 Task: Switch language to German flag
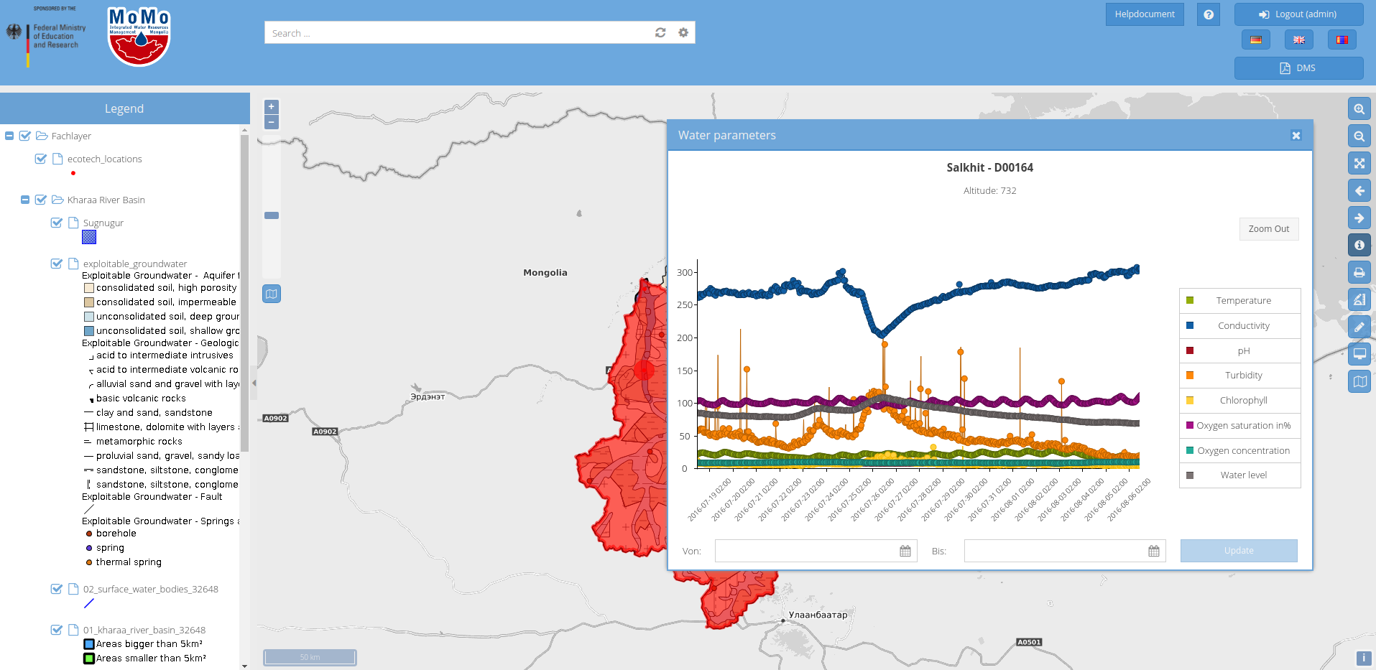pos(1256,39)
